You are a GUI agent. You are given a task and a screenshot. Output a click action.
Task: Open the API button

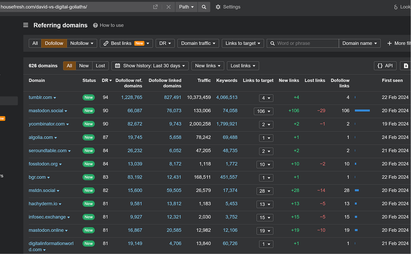coord(385,66)
